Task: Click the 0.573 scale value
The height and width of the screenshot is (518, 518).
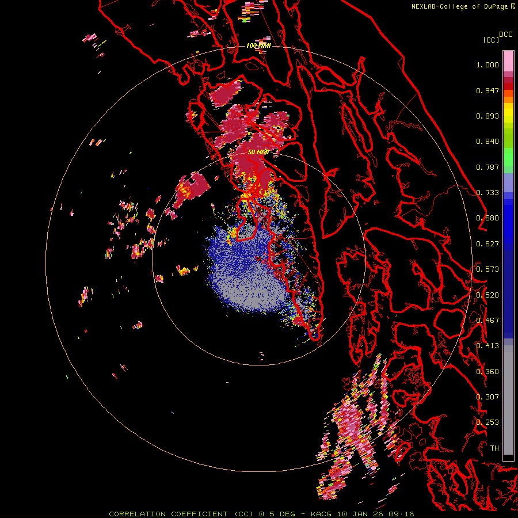Action: point(487,269)
